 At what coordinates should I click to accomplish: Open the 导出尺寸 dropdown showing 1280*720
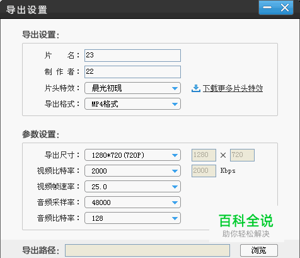coord(132,155)
